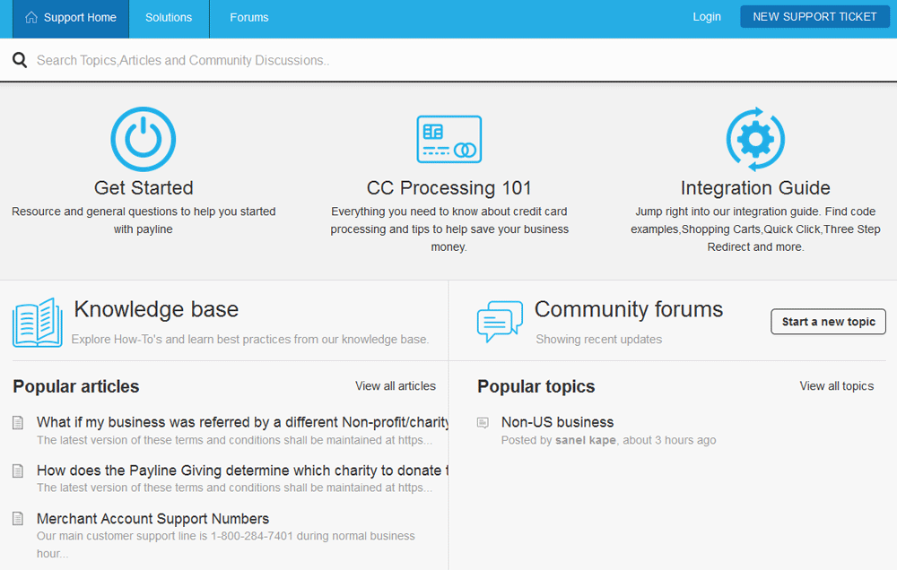Click 'Jump right into our integration guide' text
This screenshot has width=897, height=570.
755,229
